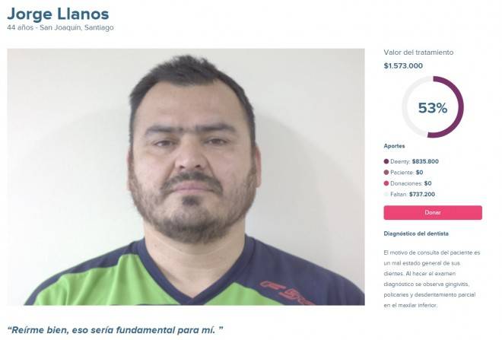Click the Aportes section heading
The height and width of the screenshot is (340, 502).
tap(394, 146)
